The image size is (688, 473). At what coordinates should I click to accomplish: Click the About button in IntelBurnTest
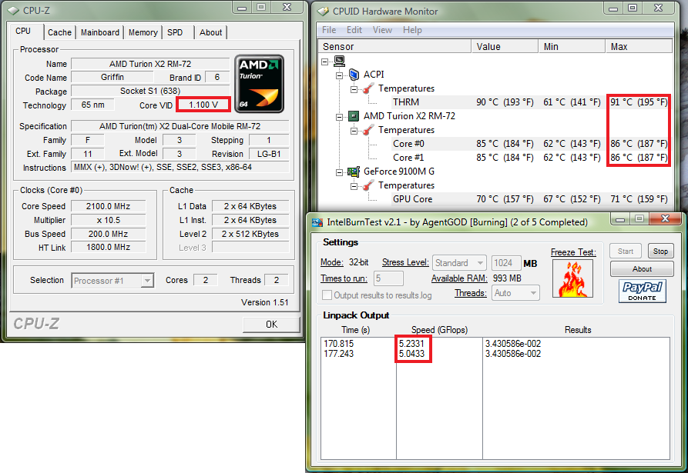[x=642, y=269]
